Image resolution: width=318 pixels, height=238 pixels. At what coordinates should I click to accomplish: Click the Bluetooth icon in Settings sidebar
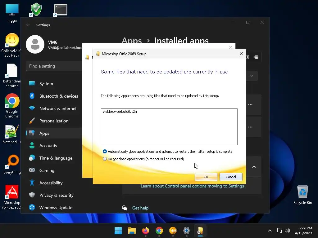(32, 96)
